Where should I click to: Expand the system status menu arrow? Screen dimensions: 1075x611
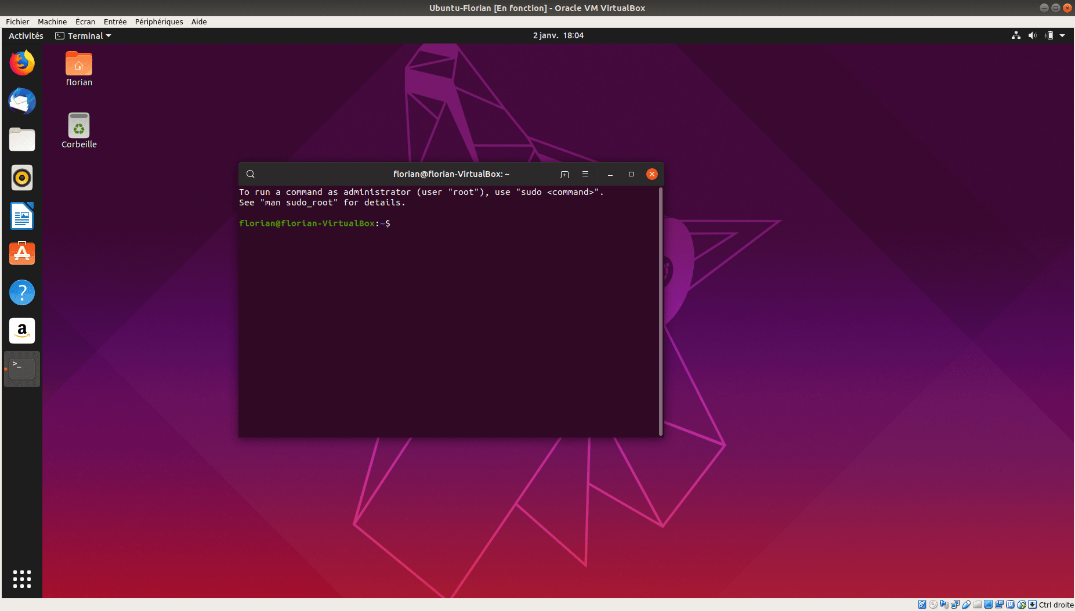[x=1062, y=36]
